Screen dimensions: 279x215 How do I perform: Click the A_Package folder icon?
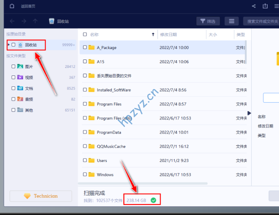click(x=91, y=48)
